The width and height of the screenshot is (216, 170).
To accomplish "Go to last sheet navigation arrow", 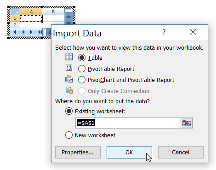I will pyautogui.click(x=40, y=32).
